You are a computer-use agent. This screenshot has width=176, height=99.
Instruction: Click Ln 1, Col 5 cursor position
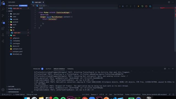86,94
